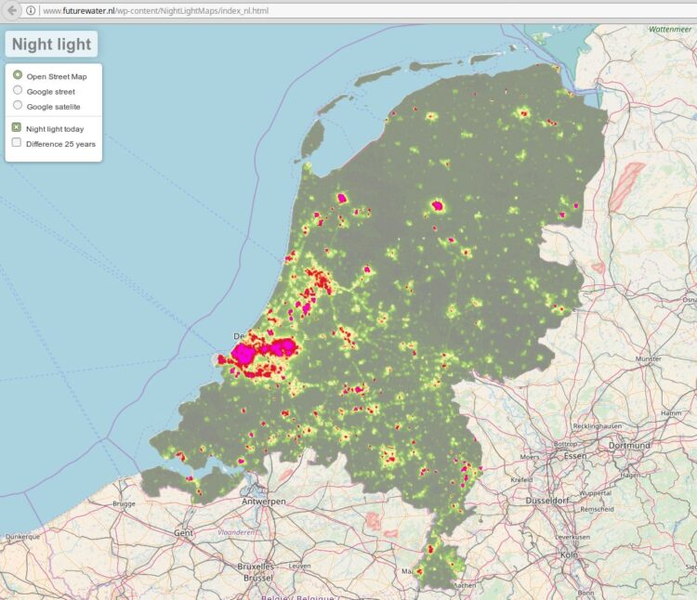Click the Moers label

pos(530,457)
